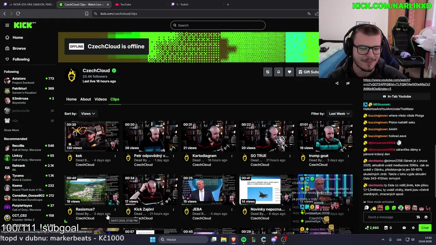This screenshot has height=245, width=436.
Task: Open new browser tab plus button
Action: [x=228, y=4]
